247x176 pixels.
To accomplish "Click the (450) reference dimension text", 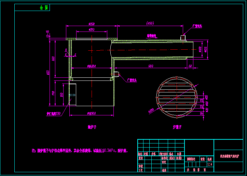I will (149, 23).
